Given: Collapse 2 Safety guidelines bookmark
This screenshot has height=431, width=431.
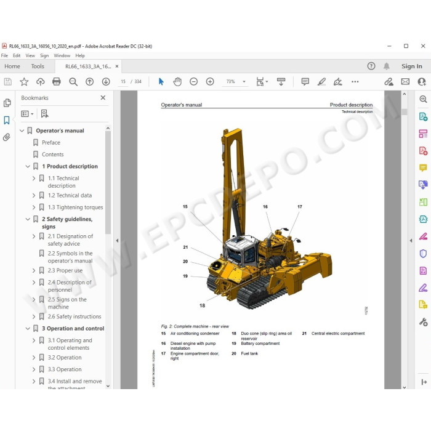Looking at the screenshot, I should 28,219.
